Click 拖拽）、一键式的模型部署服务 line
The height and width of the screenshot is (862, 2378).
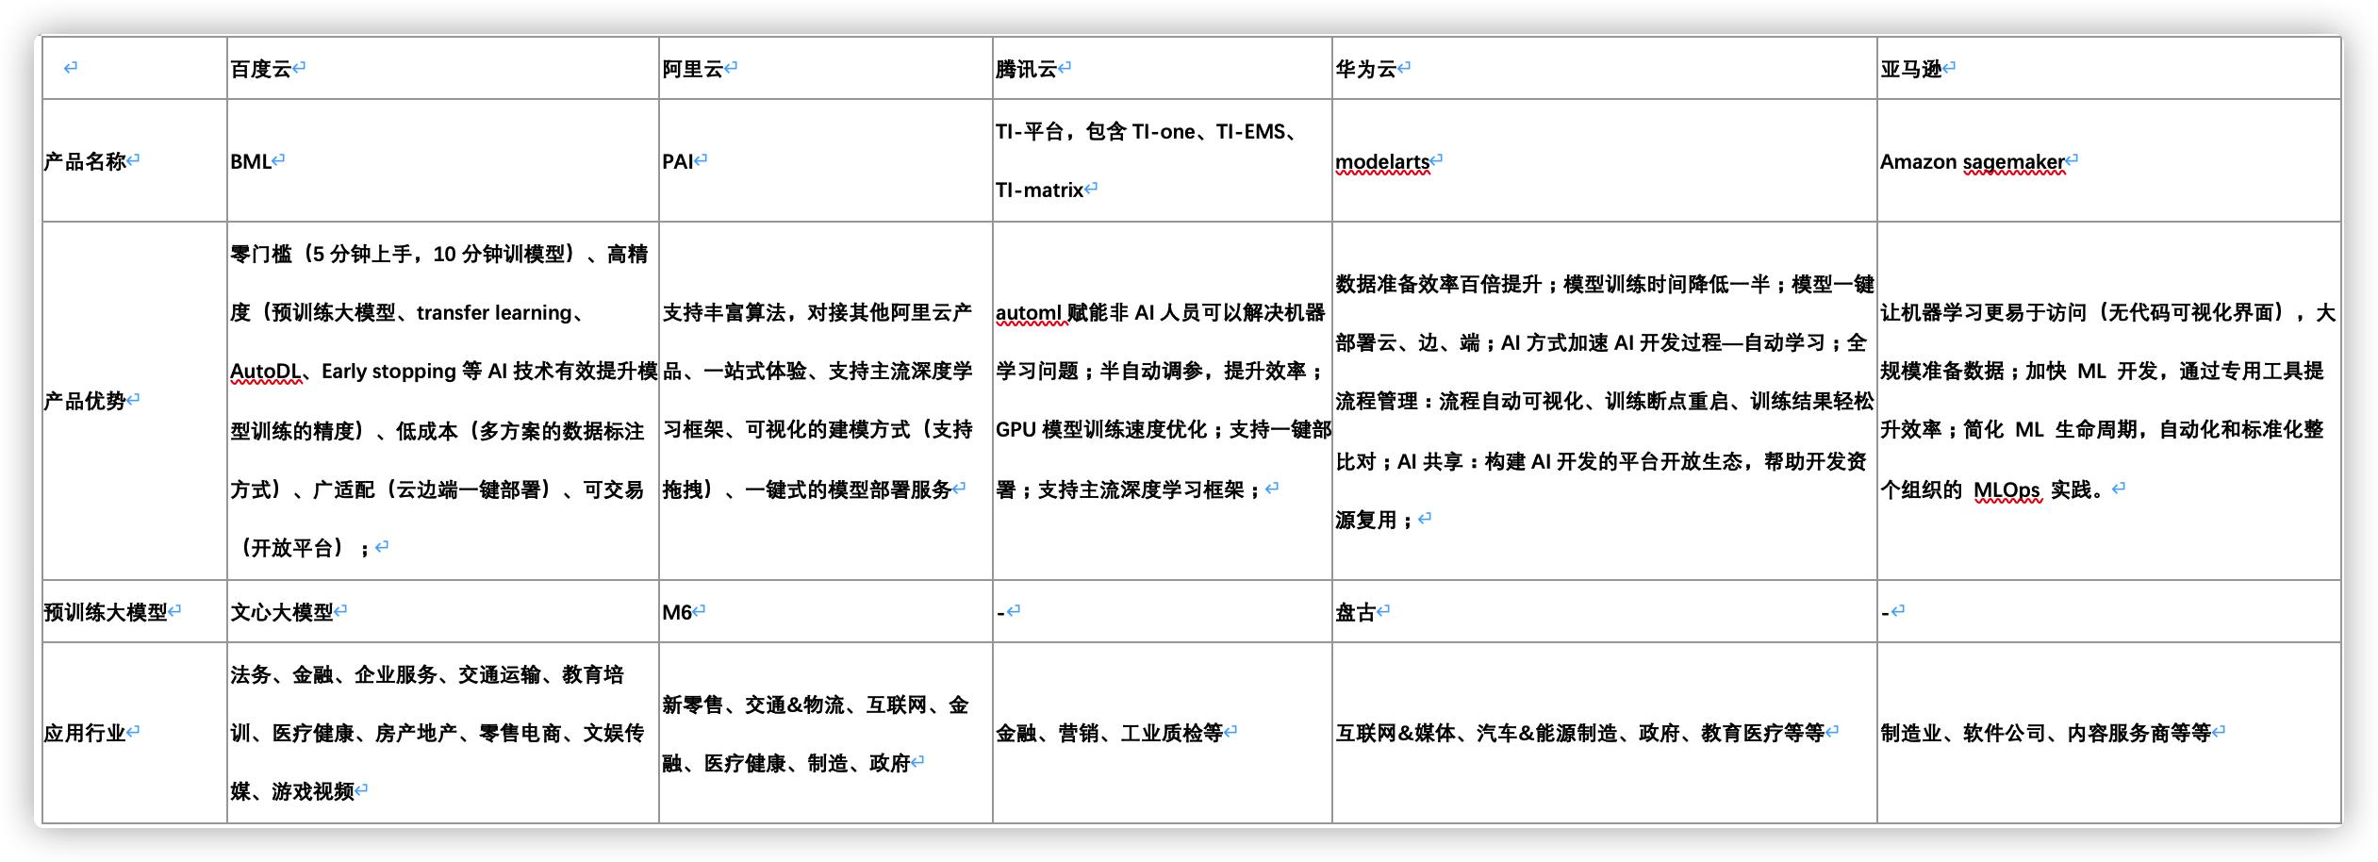click(807, 489)
